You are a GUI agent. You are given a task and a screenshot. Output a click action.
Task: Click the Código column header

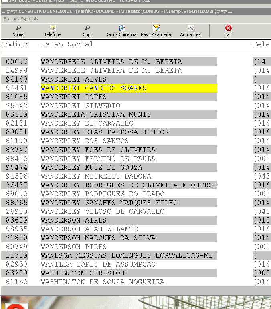[14, 44]
